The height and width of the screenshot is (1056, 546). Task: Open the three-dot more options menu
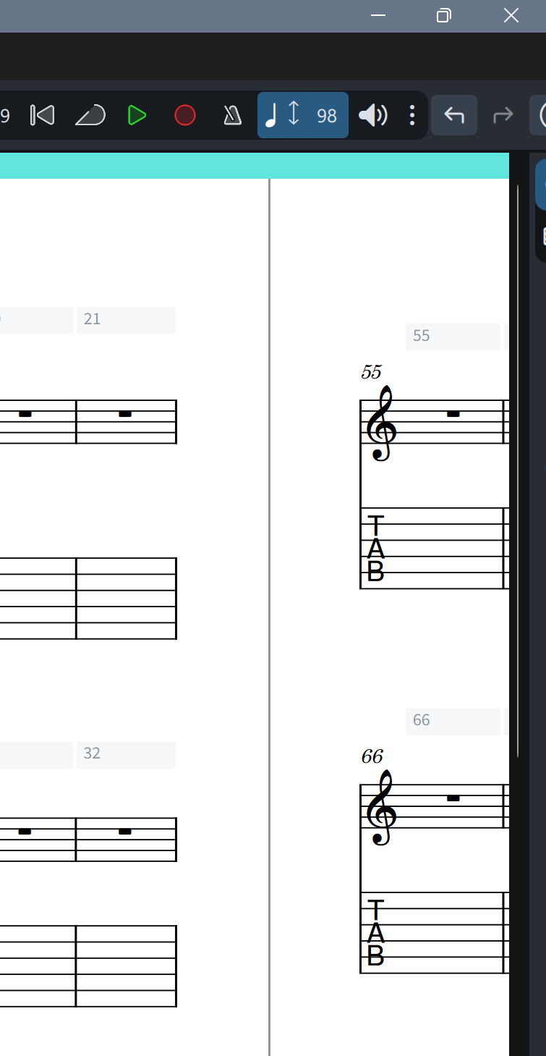coord(412,115)
